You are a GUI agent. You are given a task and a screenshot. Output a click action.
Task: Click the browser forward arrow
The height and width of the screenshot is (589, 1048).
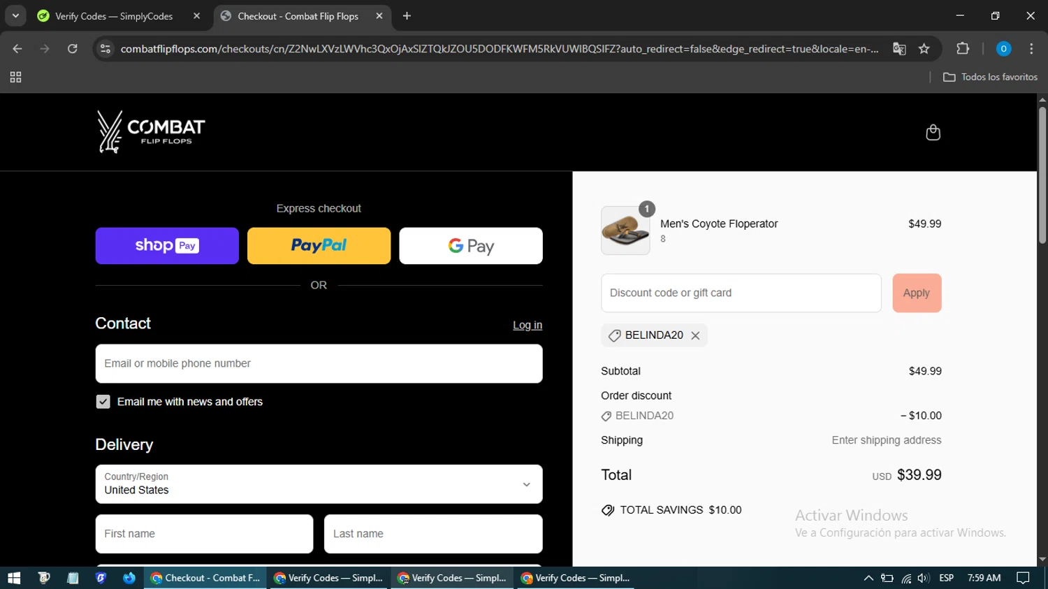pyautogui.click(x=45, y=49)
